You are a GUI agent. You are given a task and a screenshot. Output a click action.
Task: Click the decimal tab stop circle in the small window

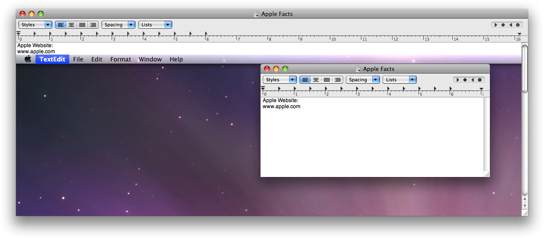tap(480, 80)
